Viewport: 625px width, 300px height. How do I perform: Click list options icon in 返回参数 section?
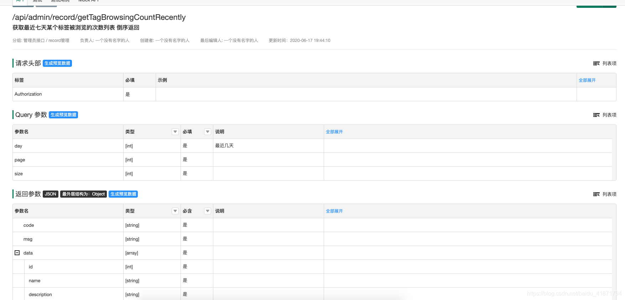(596, 194)
